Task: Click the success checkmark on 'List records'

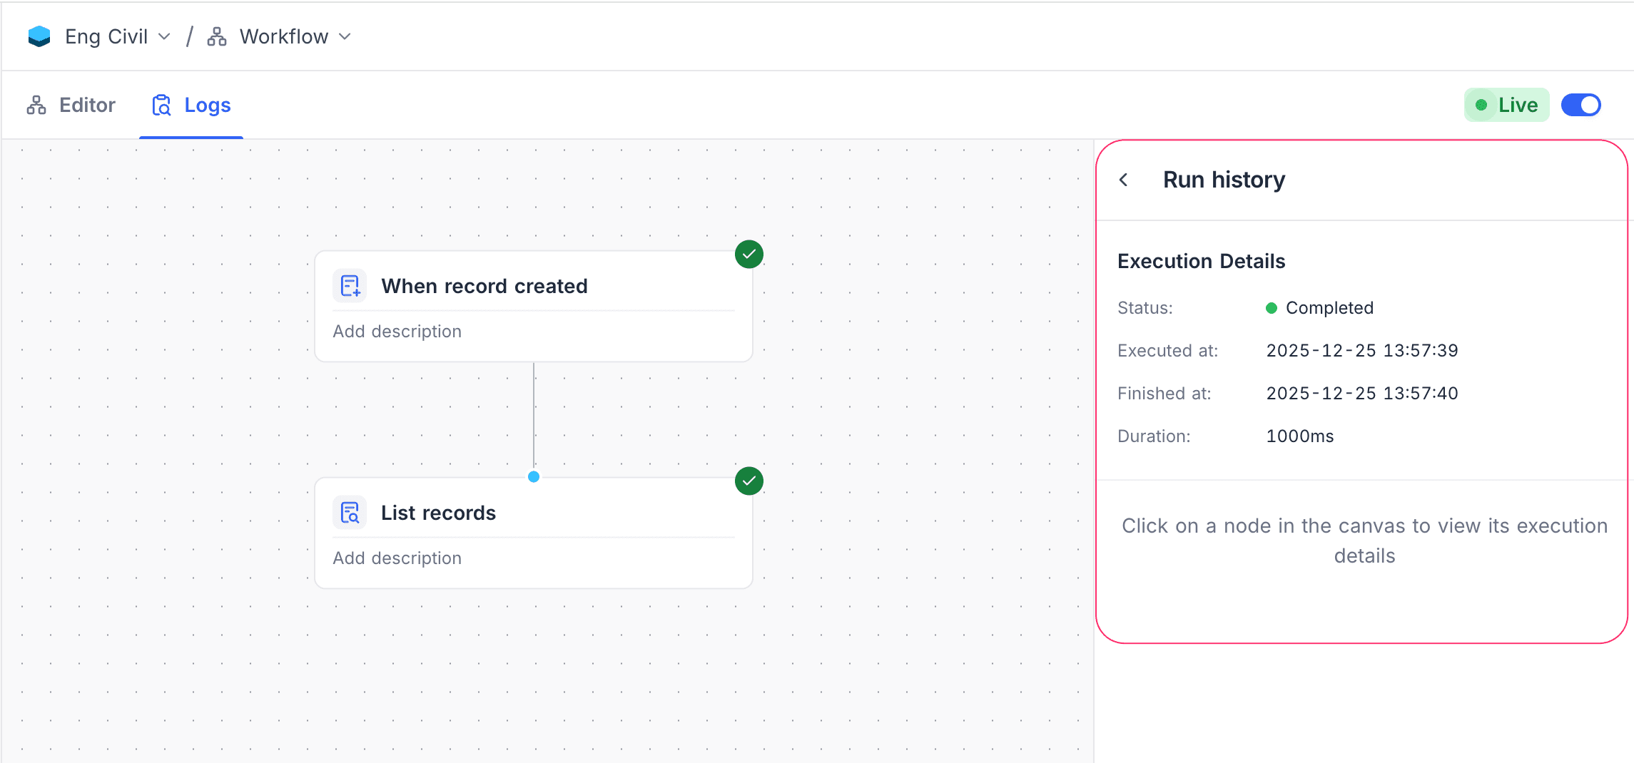Action: pos(748,481)
